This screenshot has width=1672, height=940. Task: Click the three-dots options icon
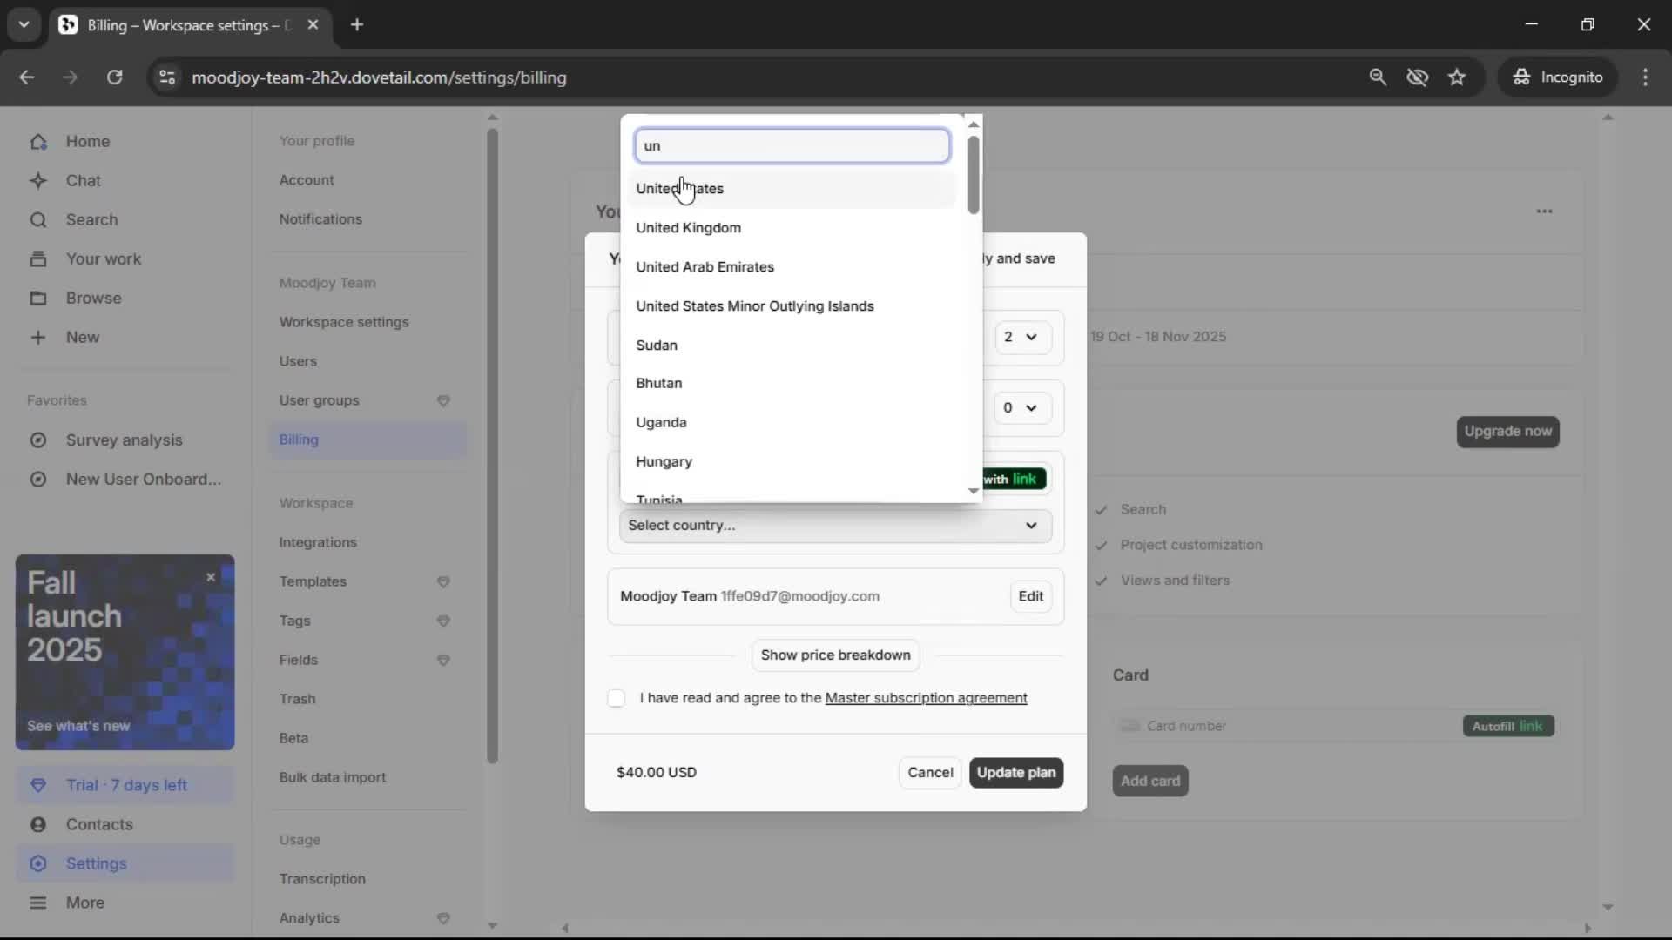tap(1544, 211)
